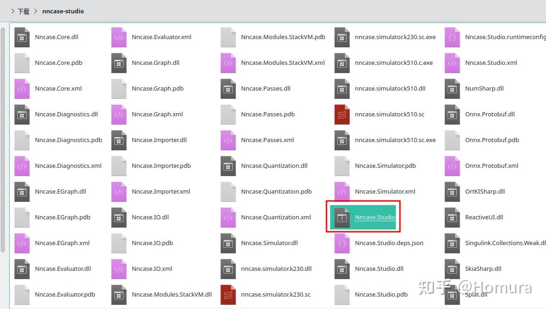Select the Nncase.Importer.dll library icon

(x=119, y=140)
